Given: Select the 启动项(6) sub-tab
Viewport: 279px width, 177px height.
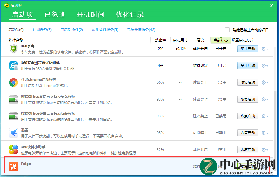Looking at the screenshot, I should point(16,29).
